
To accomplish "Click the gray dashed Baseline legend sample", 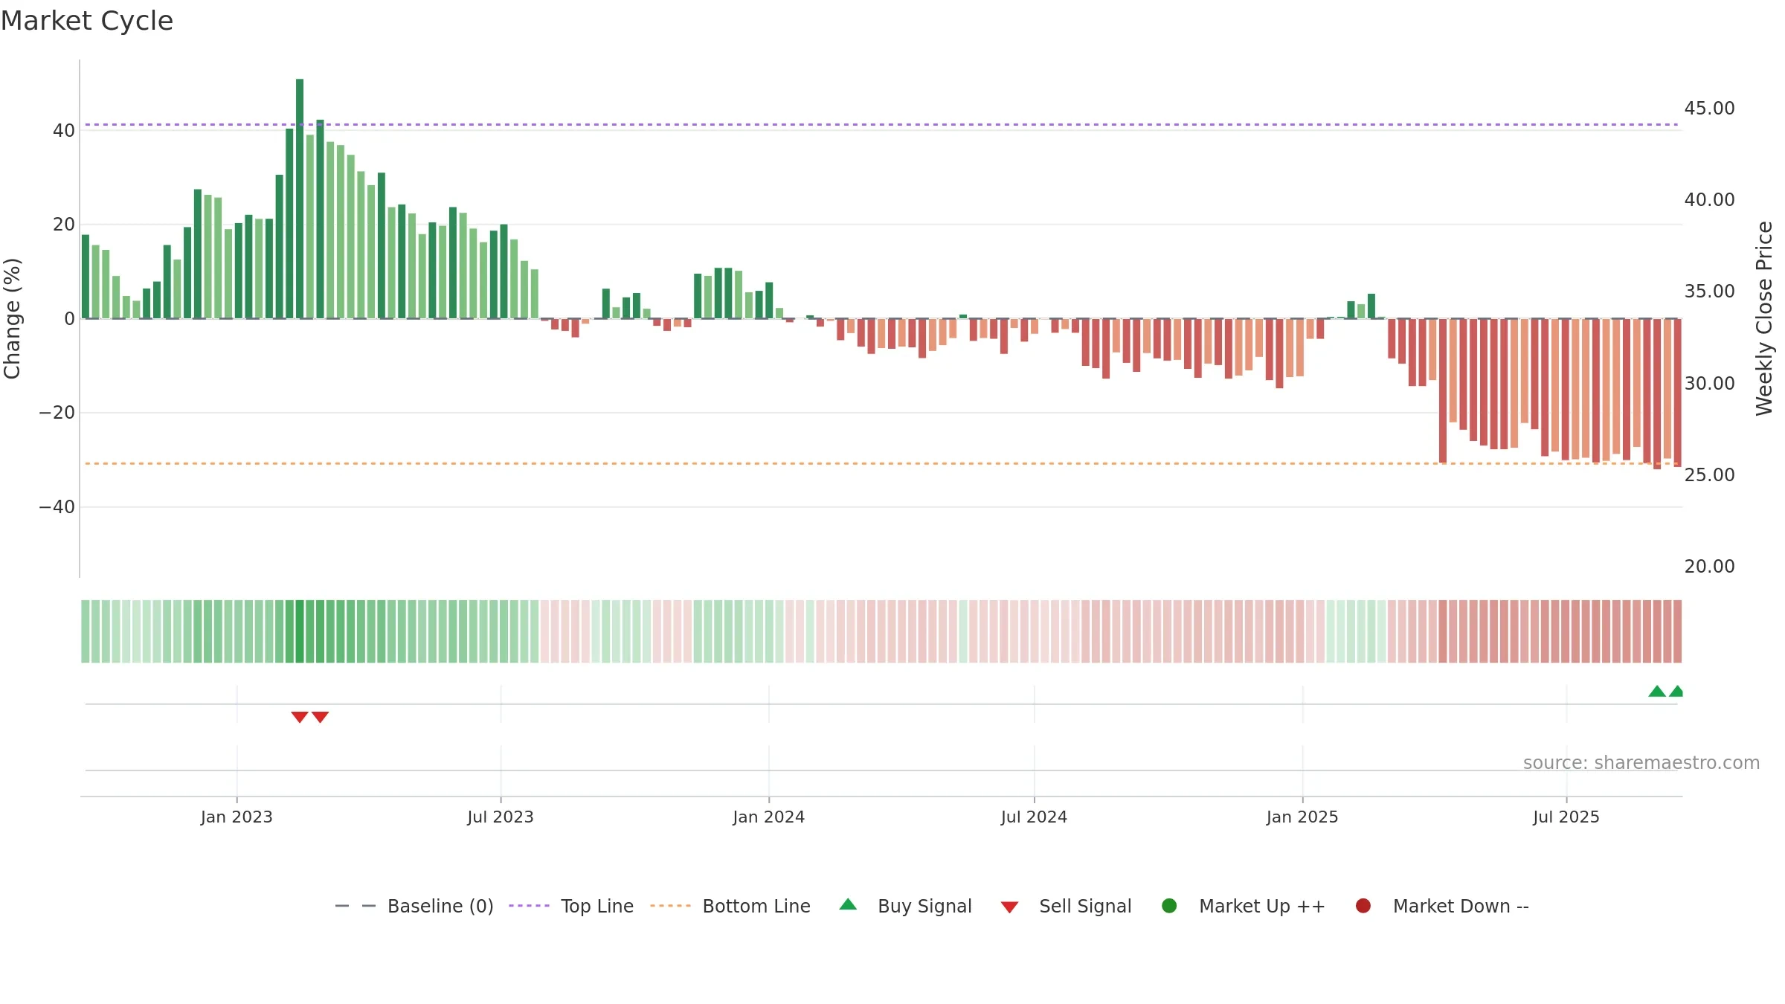I will (356, 906).
